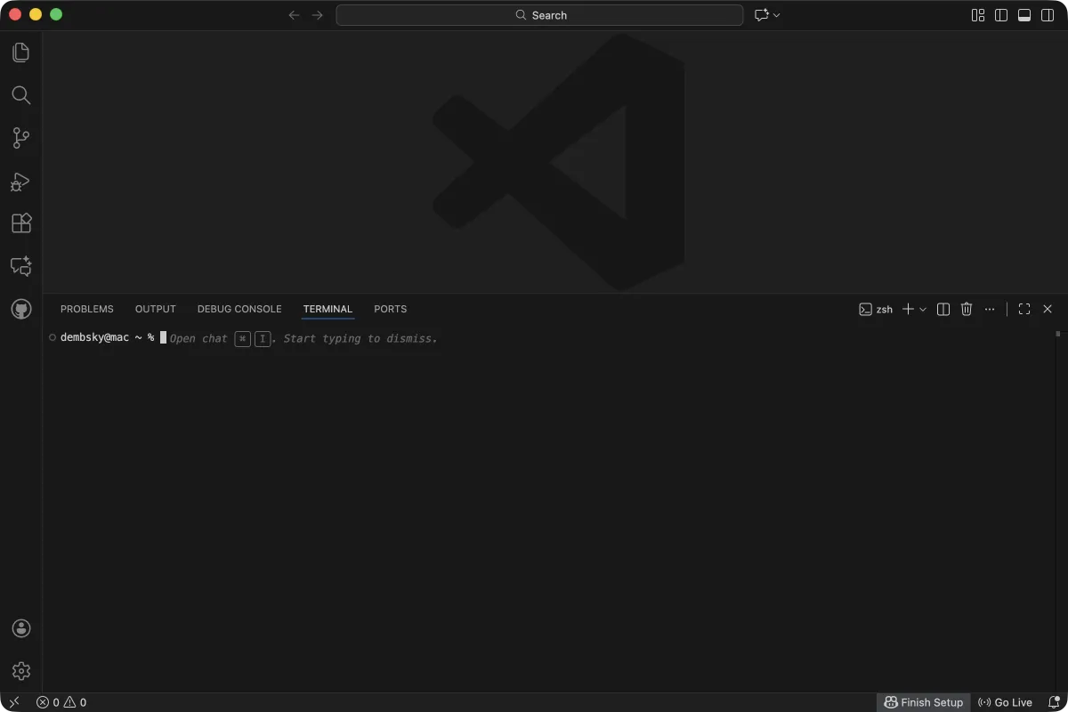This screenshot has height=712, width=1068.
Task: Open the Source Control view
Action: (x=20, y=138)
